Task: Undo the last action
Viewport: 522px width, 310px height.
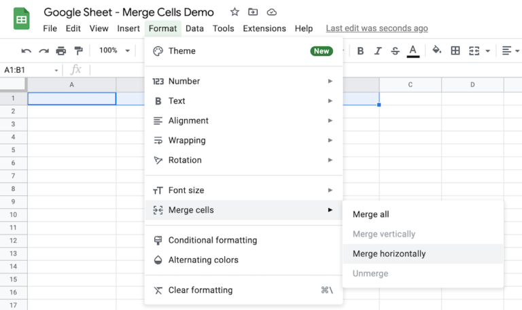Action: click(27, 51)
